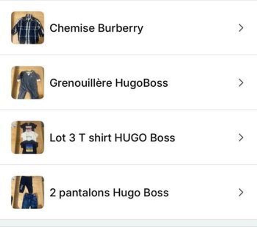
Task: Open the Chemise Burberry title text
Action: click(x=96, y=28)
